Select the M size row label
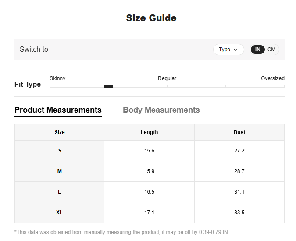 (60, 171)
